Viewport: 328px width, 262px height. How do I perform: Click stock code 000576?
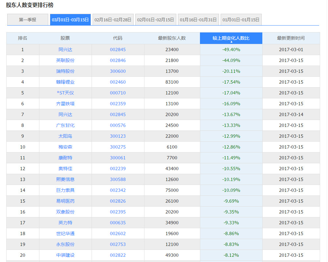pyautogui.click(x=118, y=125)
